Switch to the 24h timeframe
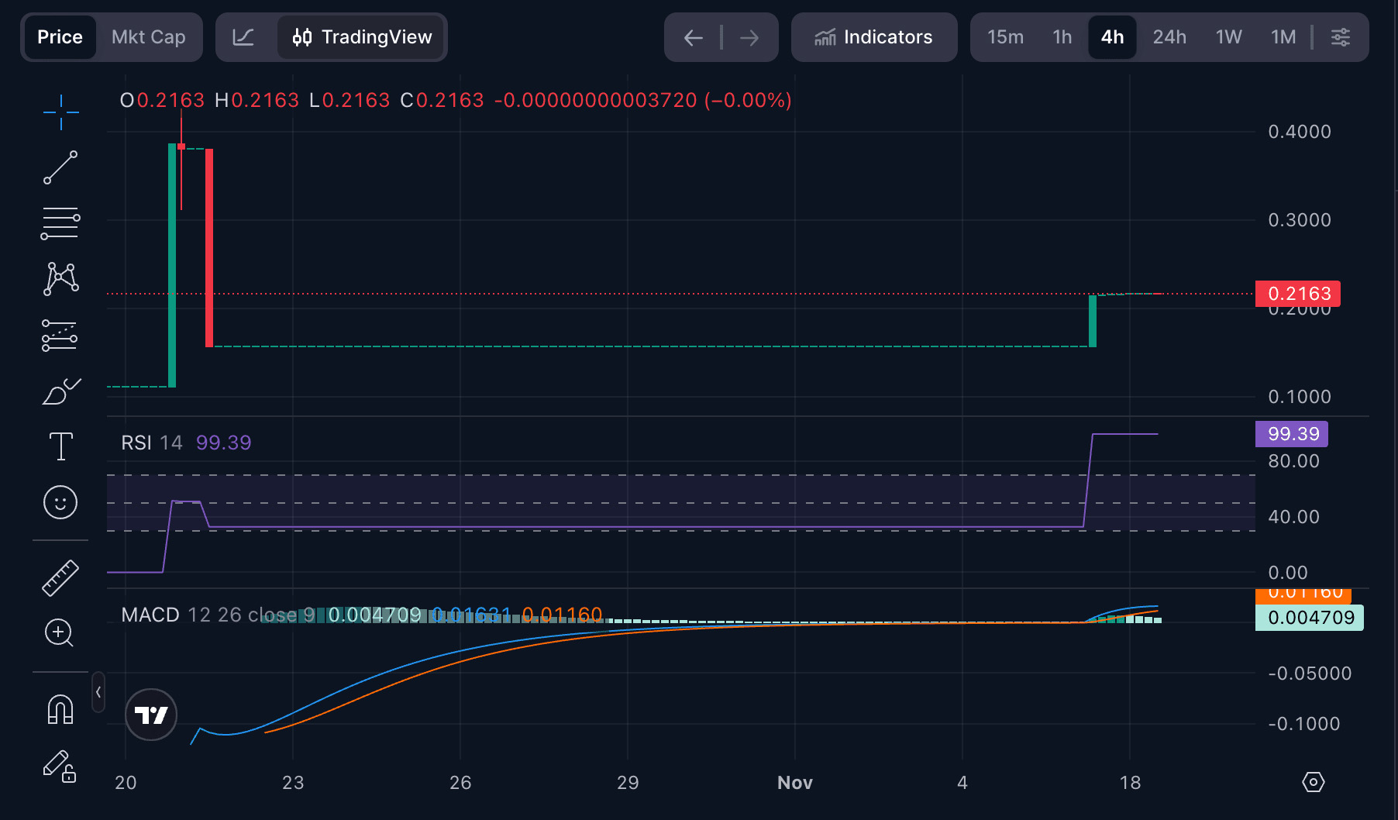Screen dimensions: 1398x820 coord(1169,37)
